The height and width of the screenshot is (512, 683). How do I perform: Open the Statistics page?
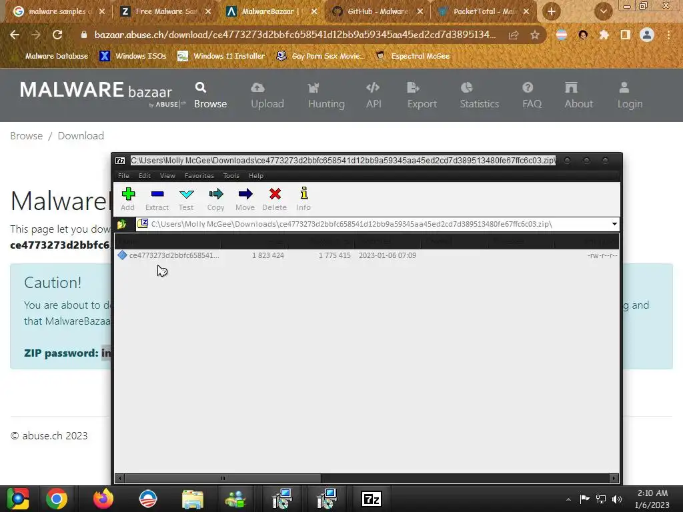[479, 95]
